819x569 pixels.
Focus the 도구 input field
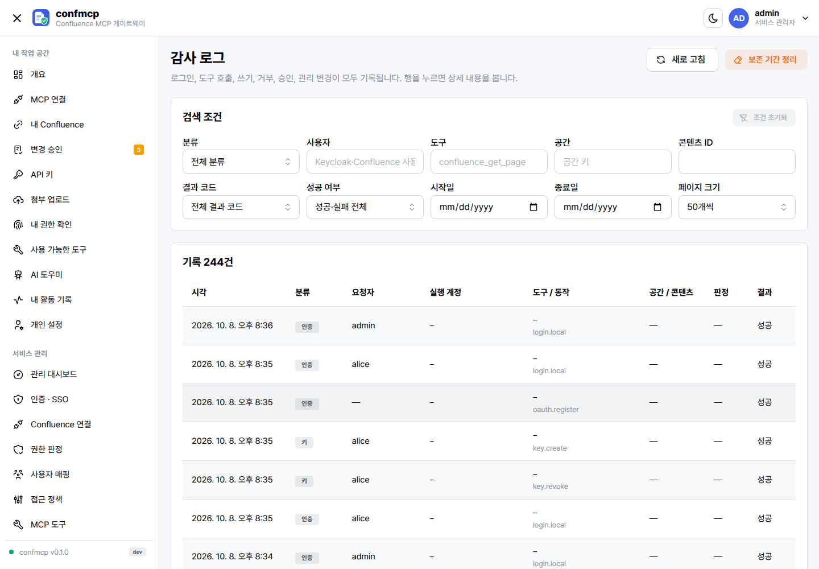click(x=489, y=162)
